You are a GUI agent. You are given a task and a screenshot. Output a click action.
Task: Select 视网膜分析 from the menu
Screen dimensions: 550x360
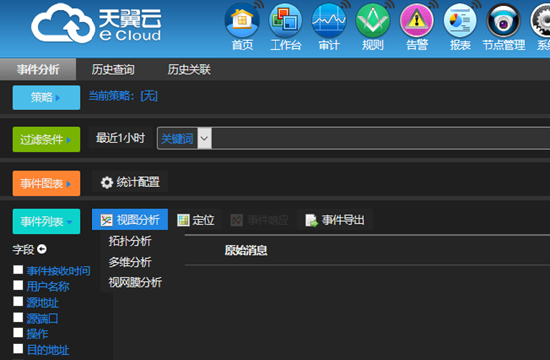click(x=135, y=282)
